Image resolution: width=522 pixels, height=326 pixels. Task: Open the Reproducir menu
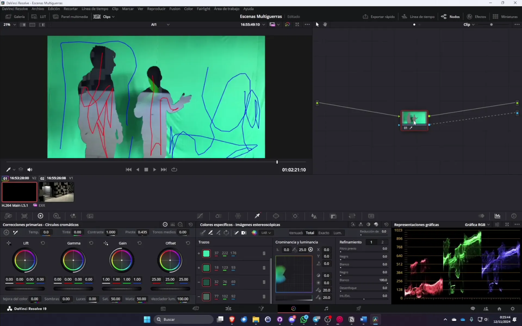point(156,9)
